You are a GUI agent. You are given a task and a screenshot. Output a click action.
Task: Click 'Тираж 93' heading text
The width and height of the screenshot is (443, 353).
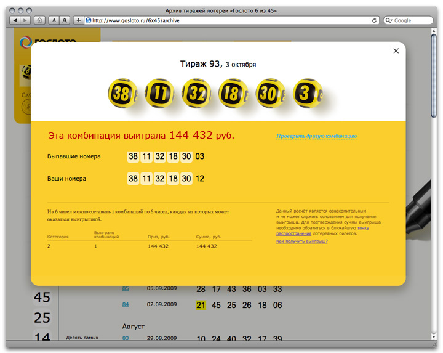coord(200,63)
